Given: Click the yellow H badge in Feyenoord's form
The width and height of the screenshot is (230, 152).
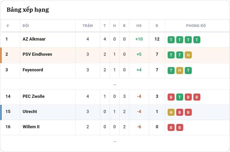Looking at the screenshot, I should point(179,71).
